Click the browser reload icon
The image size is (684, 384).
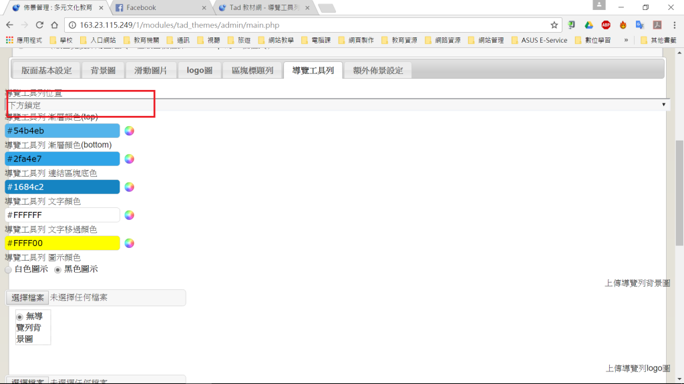(39, 25)
